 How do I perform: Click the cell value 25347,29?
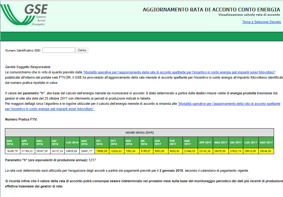coord(42,151)
